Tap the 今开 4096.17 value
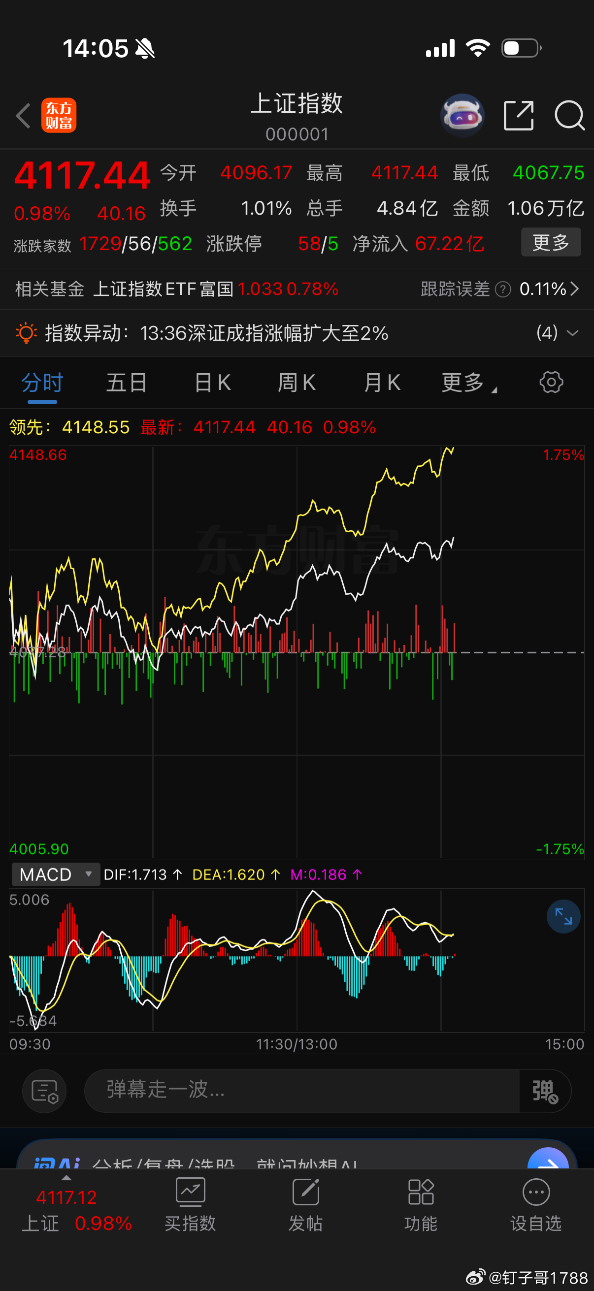The height and width of the screenshot is (1291, 594). (x=256, y=173)
